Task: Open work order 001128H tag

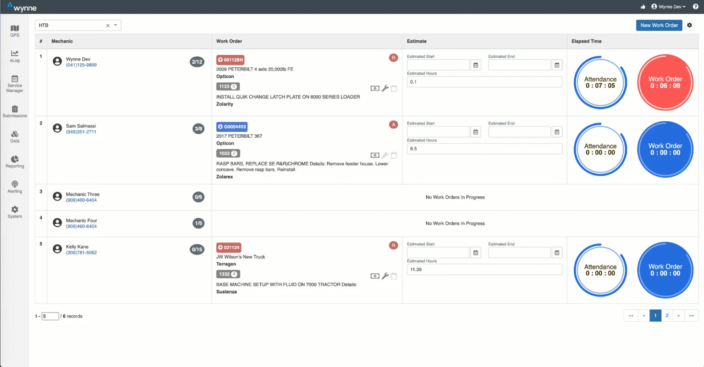Action: pos(231,60)
